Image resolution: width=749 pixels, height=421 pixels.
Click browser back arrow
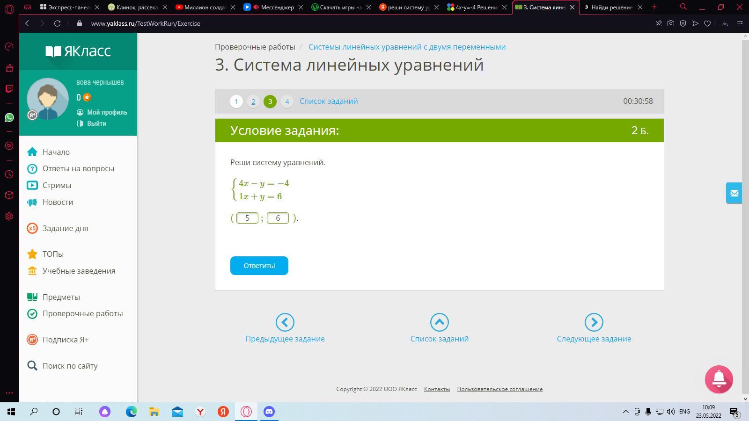(x=27, y=23)
